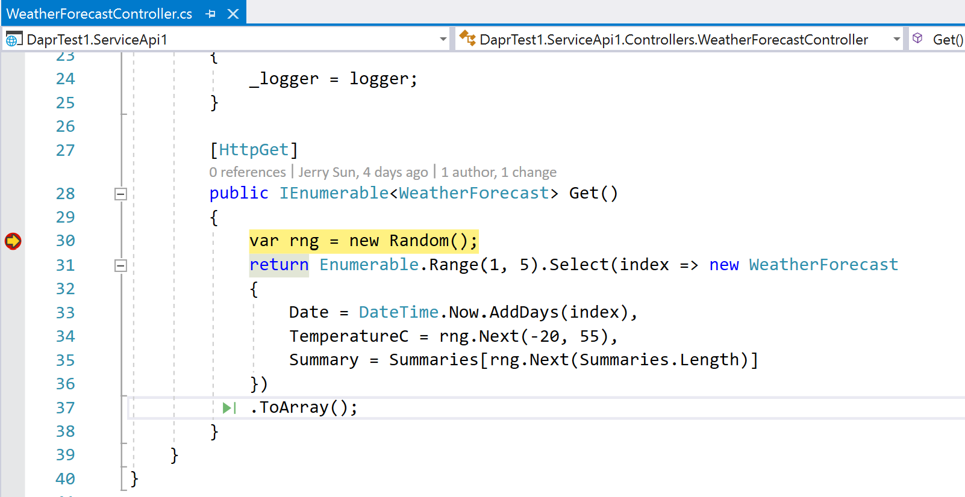Click the Get method name on line 28
The width and height of the screenshot is (965, 497).
[x=584, y=193]
